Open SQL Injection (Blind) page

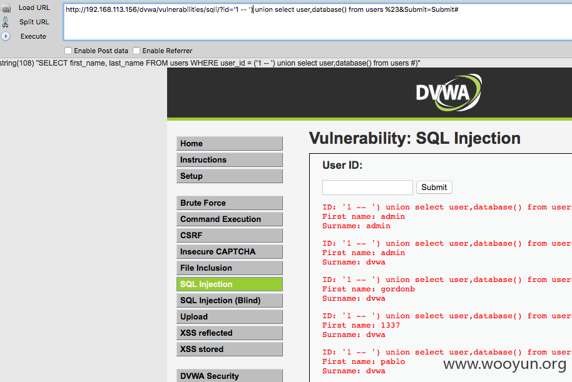click(230, 300)
